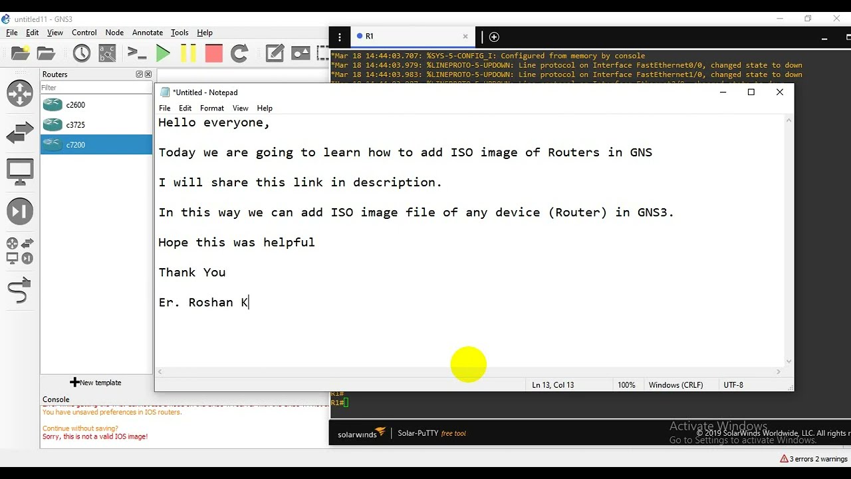Open Solar-PuTTY three-dot menu
Viewport: 851px width, 479px height.
[x=340, y=37]
